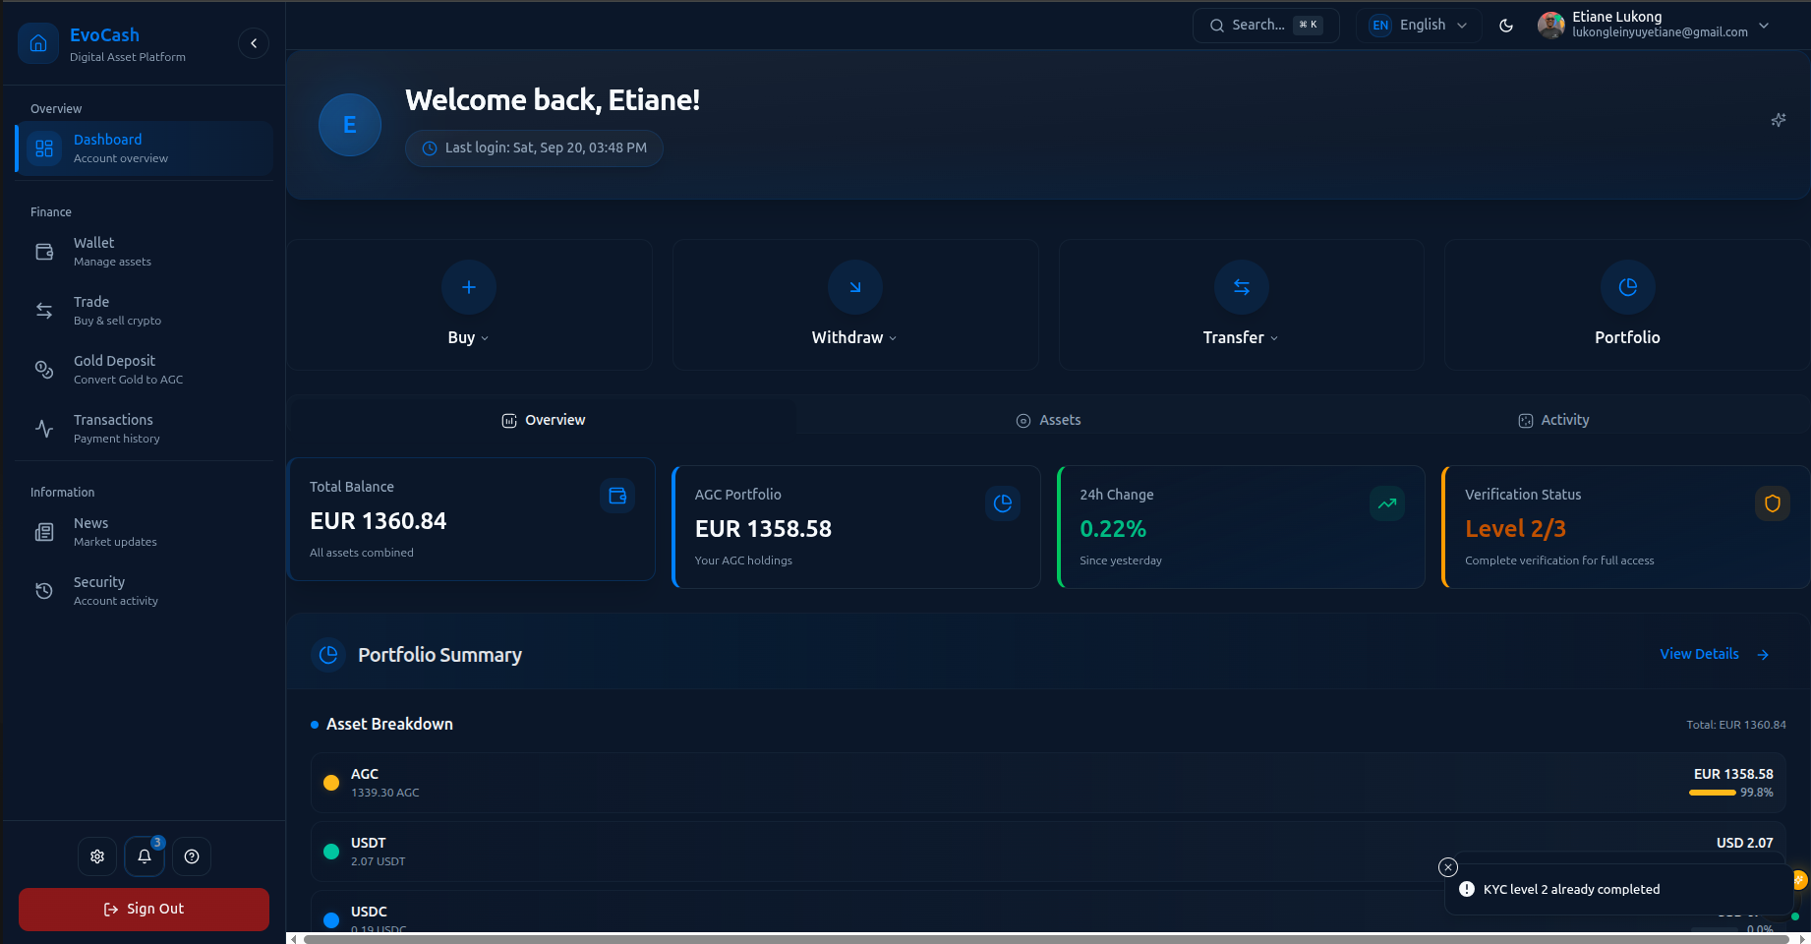Open the help question mark icon
Image resolution: width=1811 pixels, height=944 pixels.
coord(192,855)
